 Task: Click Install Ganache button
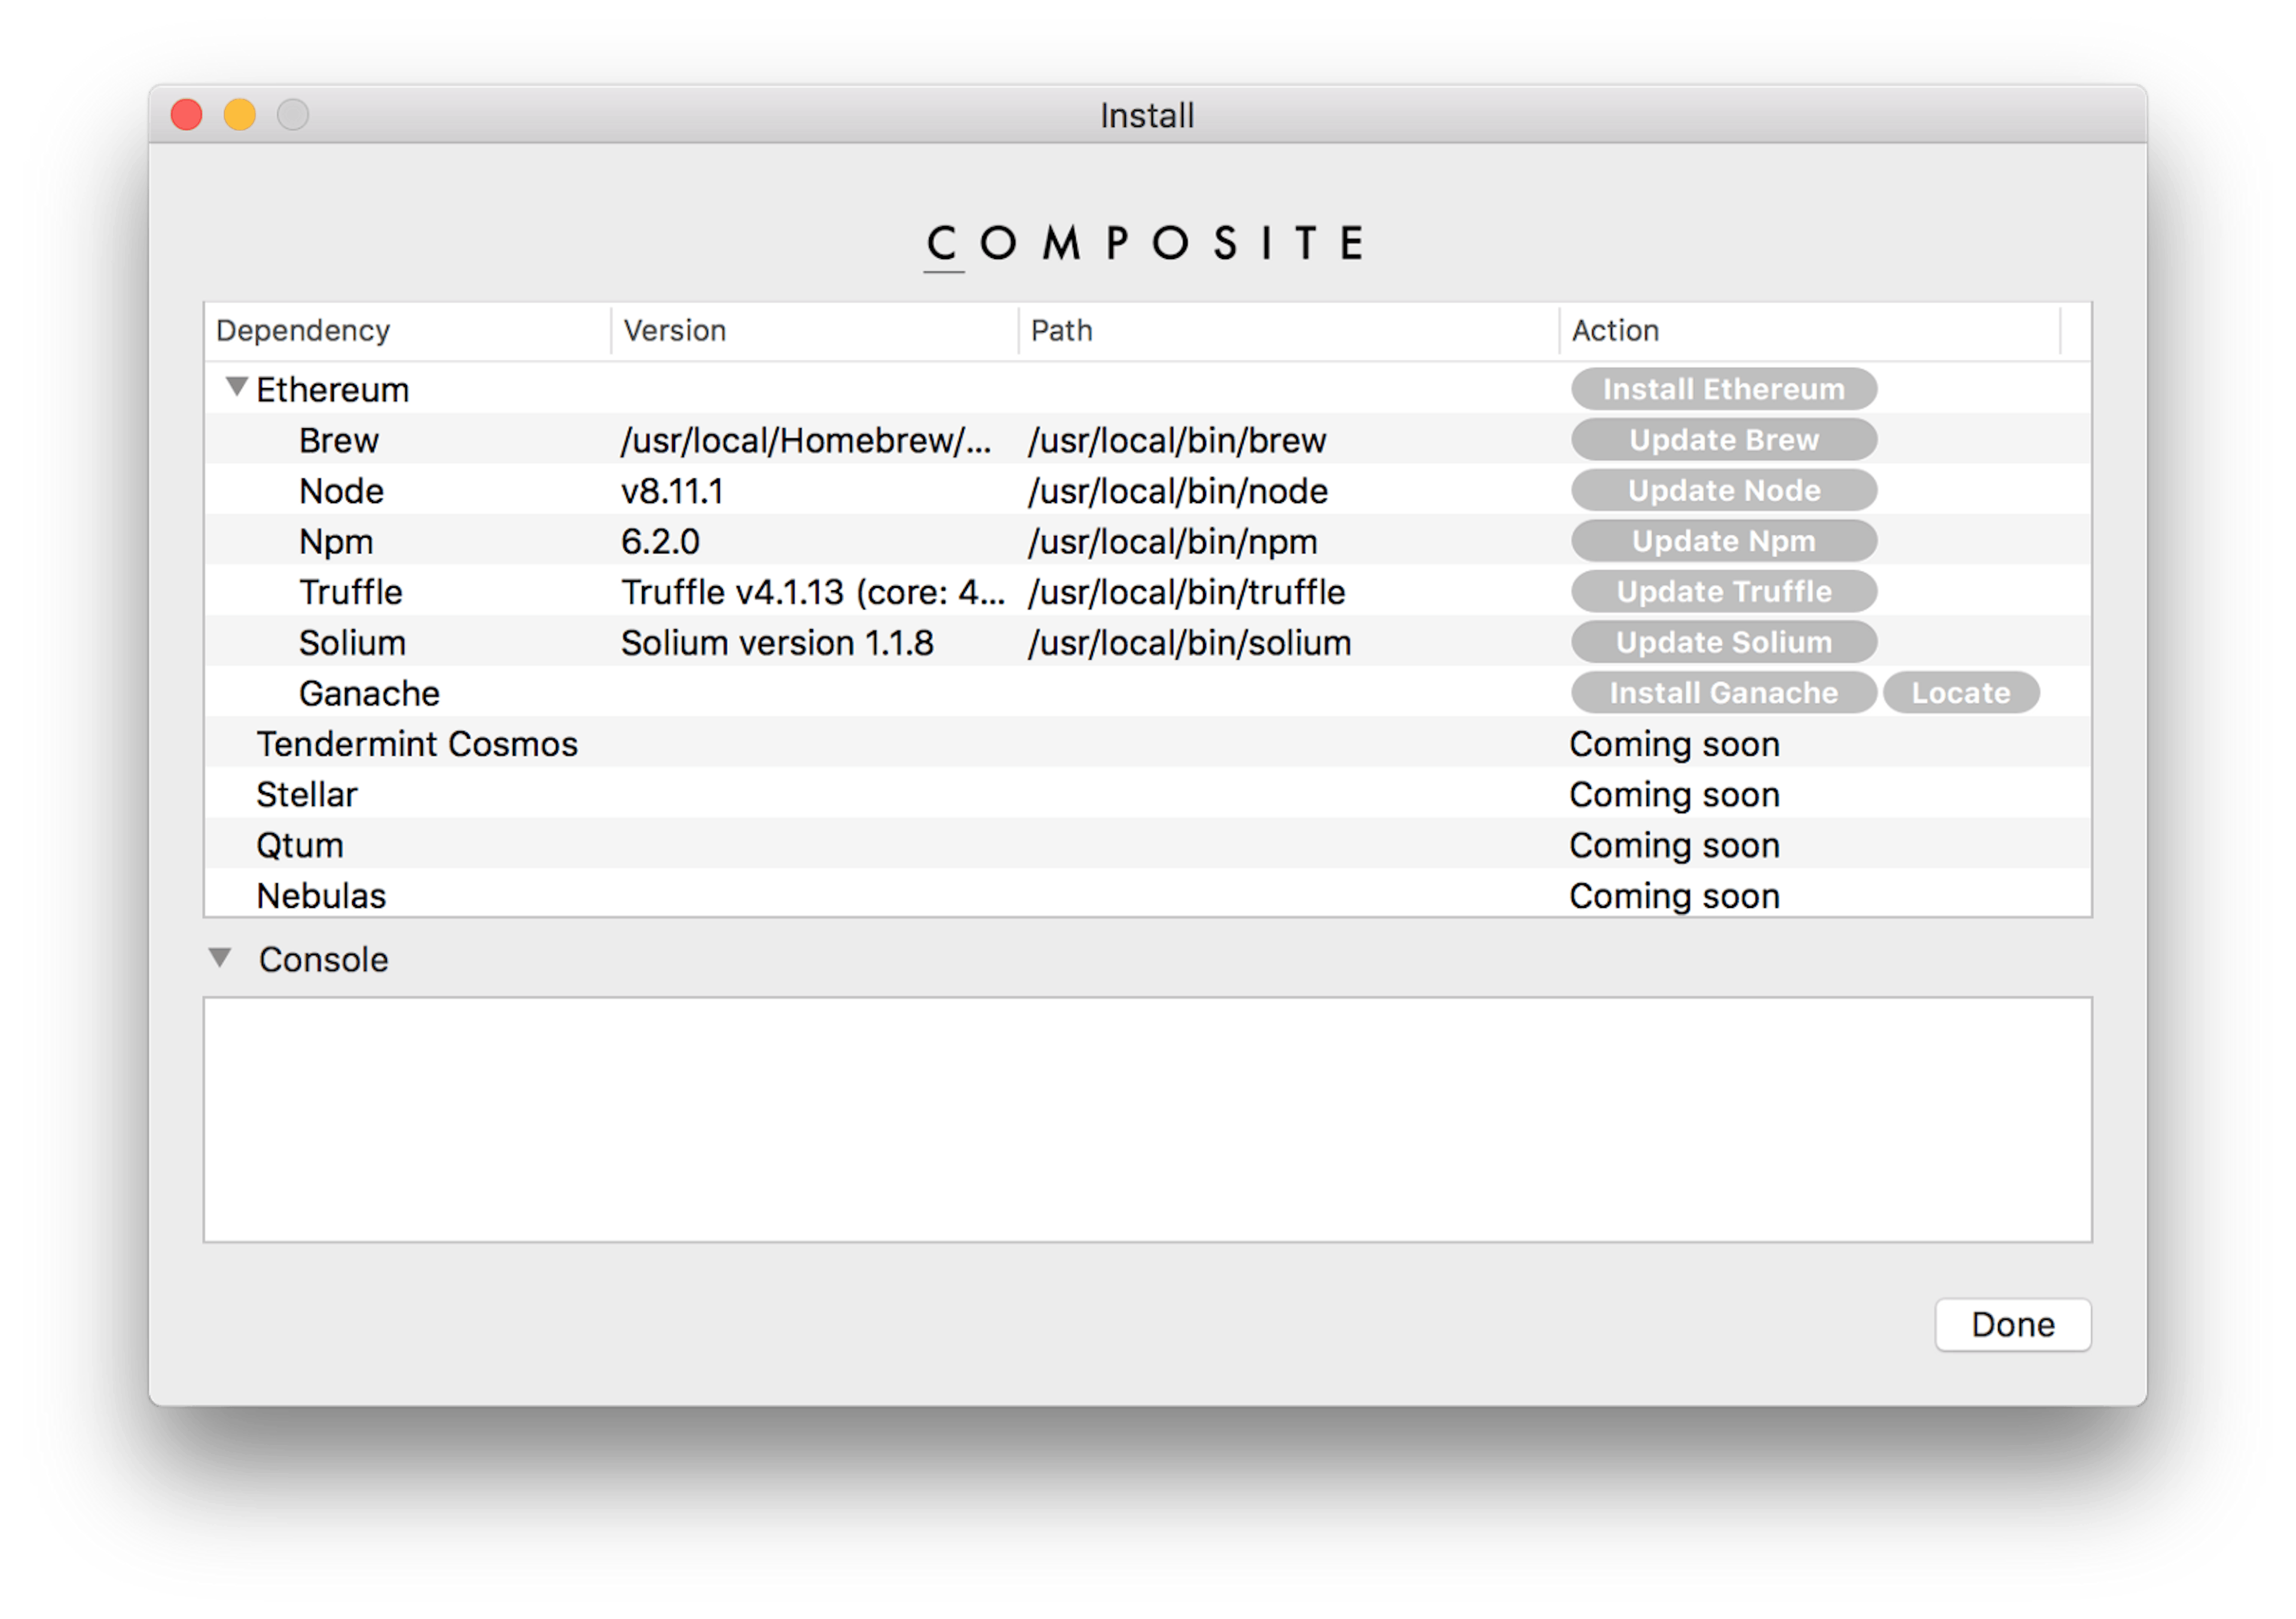pyautogui.click(x=1723, y=692)
